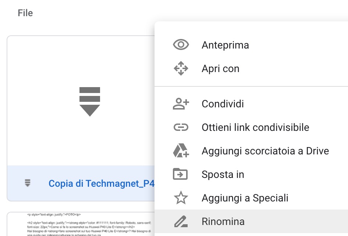The image size is (348, 236).
Task: Choose the Sposta in option
Action: (x=223, y=175)
